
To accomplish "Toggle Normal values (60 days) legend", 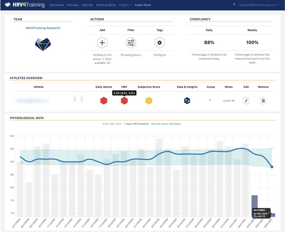I will pyautogui.click(x=166, y=124).
